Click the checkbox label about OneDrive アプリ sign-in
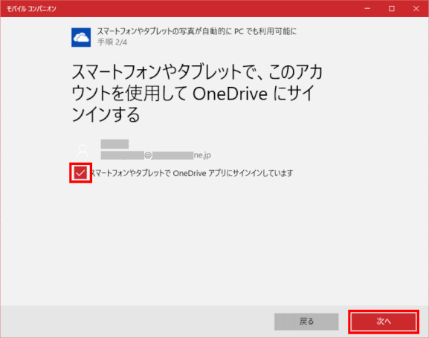Screen dimensions: 429x338 click(x=192, y=173)
